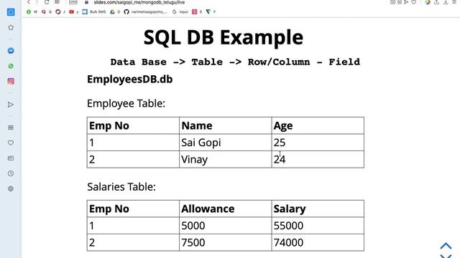The width and height of the screenshot is (460, 258).
Task: Click the slides.com URL in the address bar
Action: click(x=139, y=2)
